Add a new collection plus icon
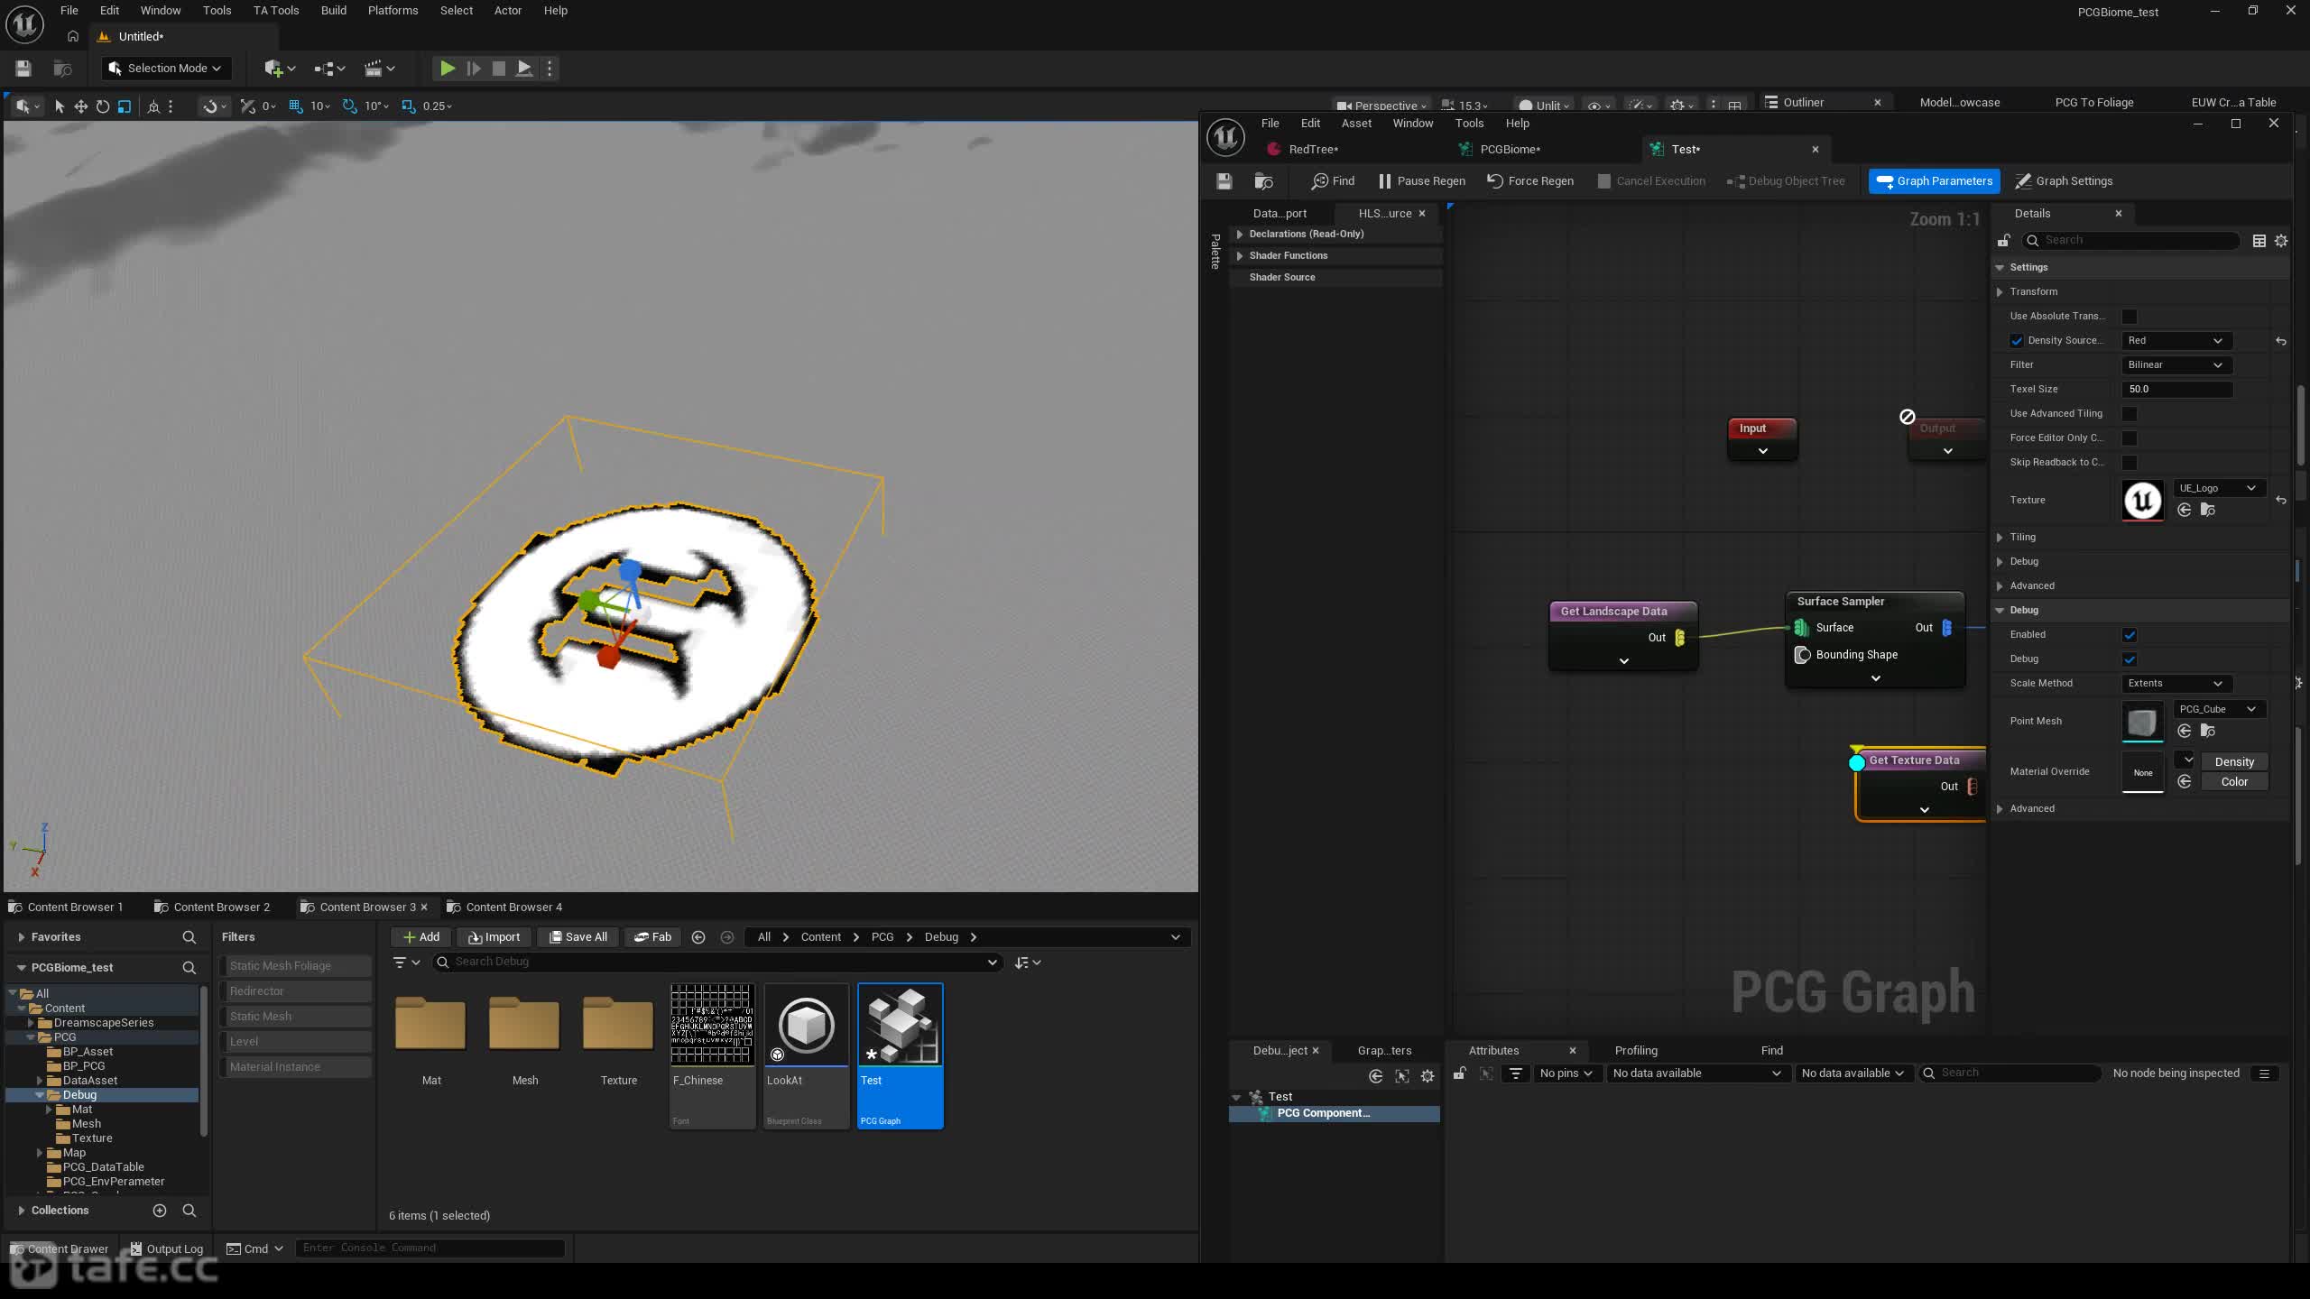The height and width of the screenshot is (1299, 2310). (x=160, y=1211)
